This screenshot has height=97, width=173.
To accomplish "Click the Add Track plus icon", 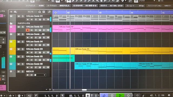I will [x=11, y=12].
